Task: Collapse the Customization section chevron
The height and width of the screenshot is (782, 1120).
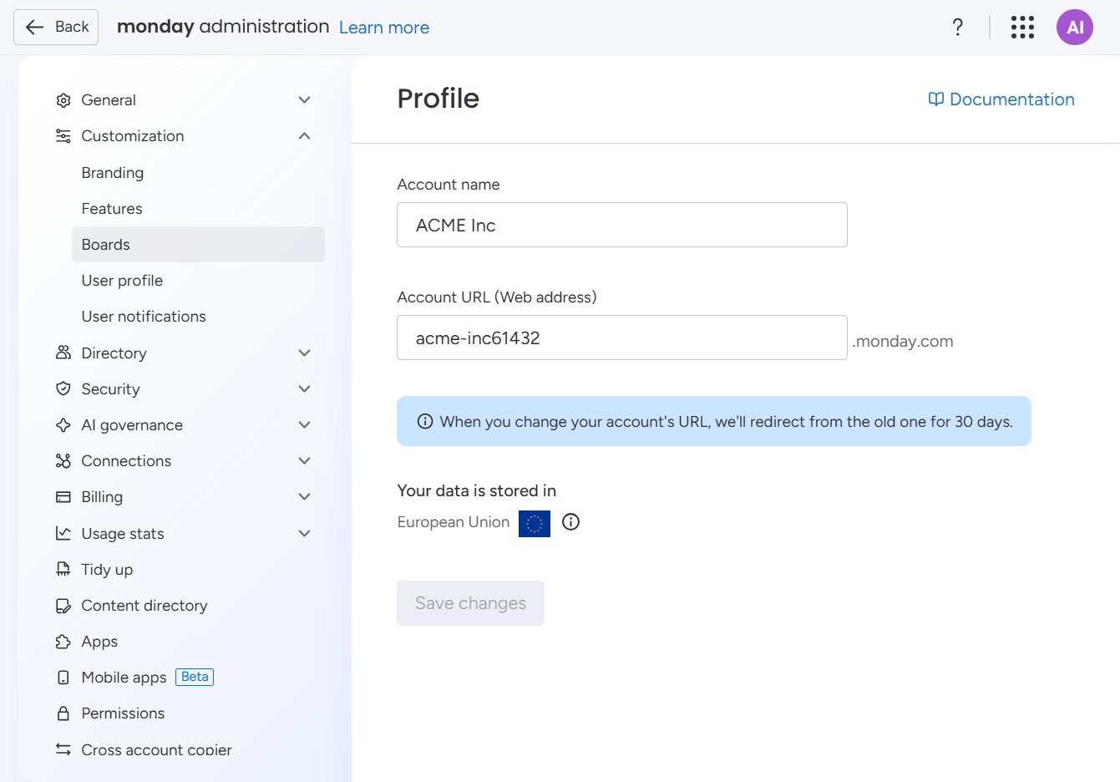Action: point(305,136)
